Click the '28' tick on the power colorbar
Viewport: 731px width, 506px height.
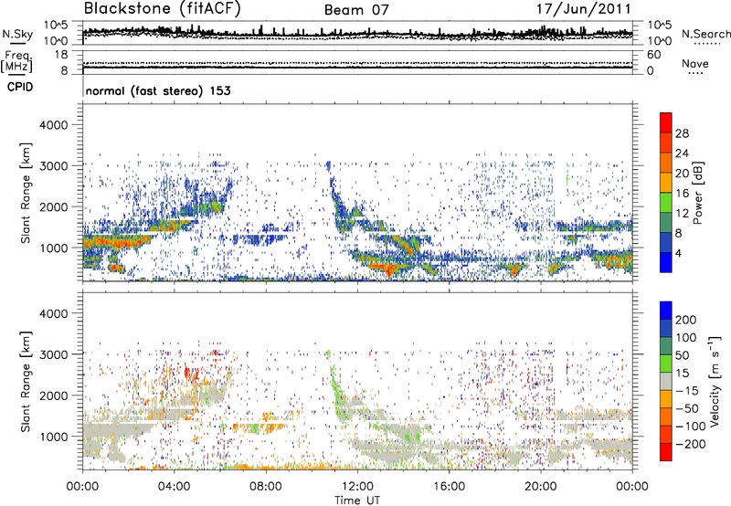[682, 133]
